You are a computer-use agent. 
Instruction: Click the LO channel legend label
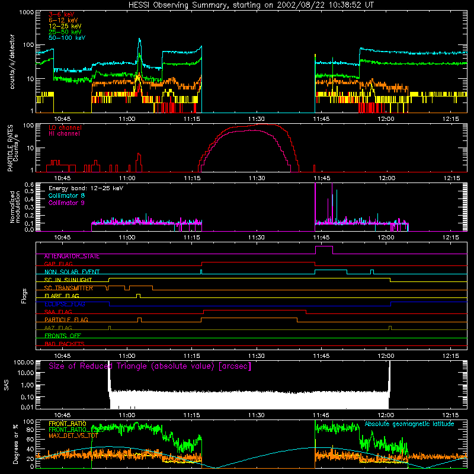65,127
